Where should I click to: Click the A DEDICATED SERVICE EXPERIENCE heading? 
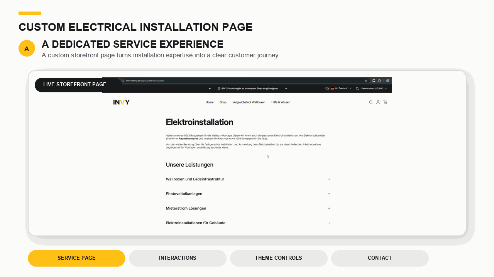132,44
